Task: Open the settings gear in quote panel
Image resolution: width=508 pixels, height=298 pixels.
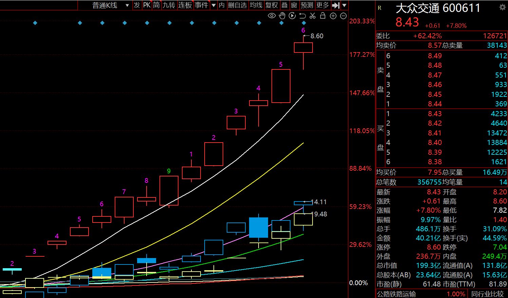Action: point(502,7)
